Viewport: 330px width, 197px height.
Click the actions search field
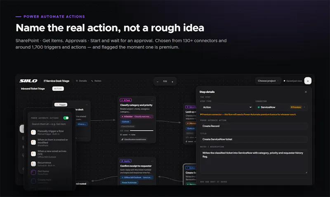pyautogui.click(x=49, y=124)
